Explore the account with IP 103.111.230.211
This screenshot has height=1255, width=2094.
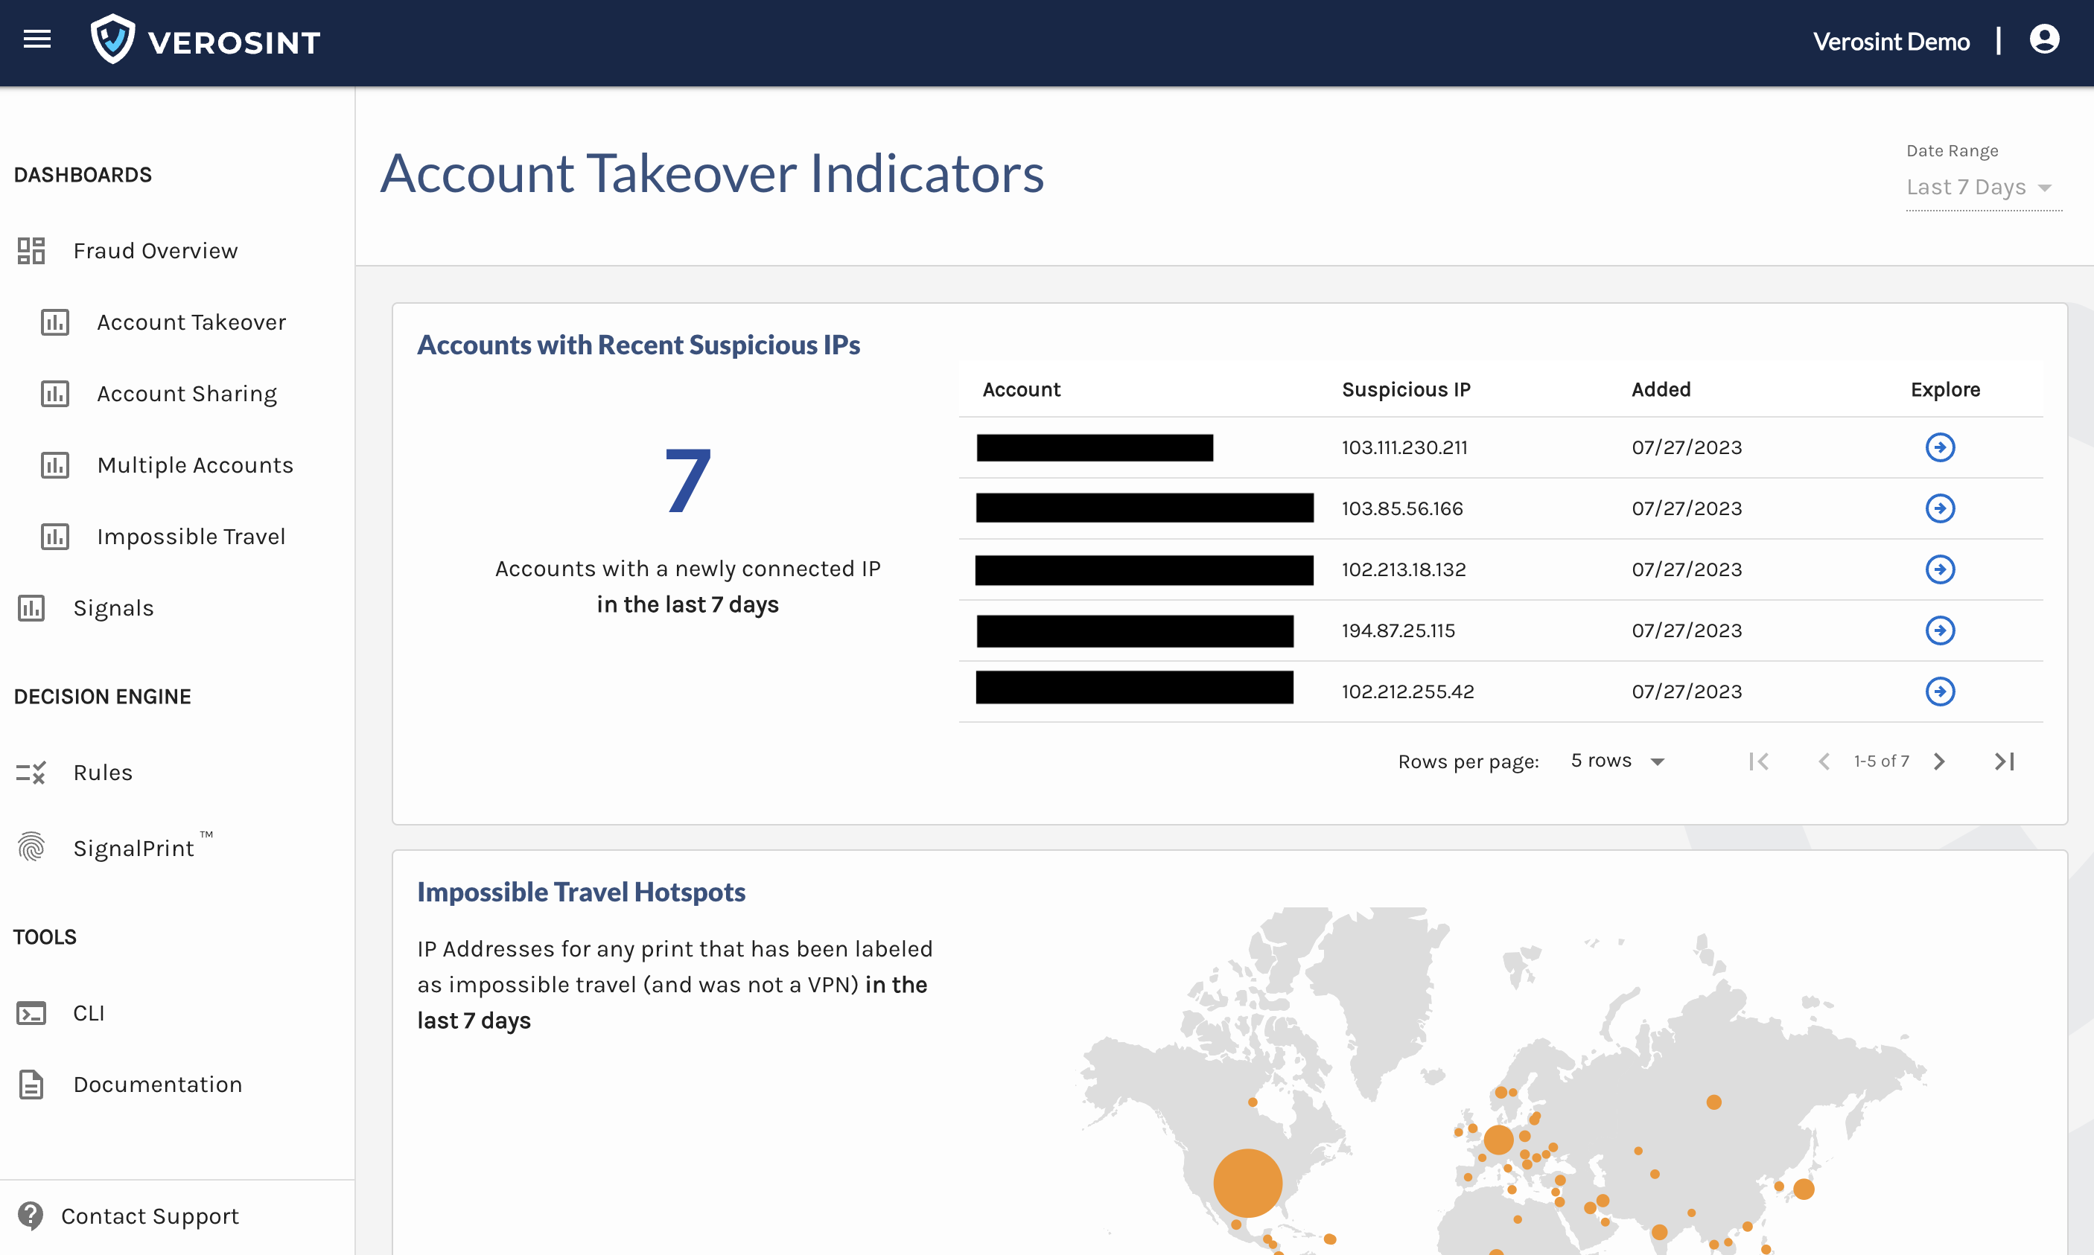(x=1939, y=447)
